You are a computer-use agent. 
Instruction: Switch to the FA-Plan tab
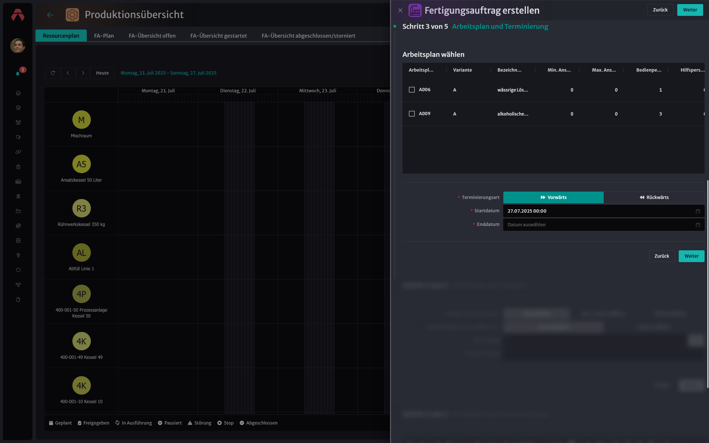pos(104,36)
